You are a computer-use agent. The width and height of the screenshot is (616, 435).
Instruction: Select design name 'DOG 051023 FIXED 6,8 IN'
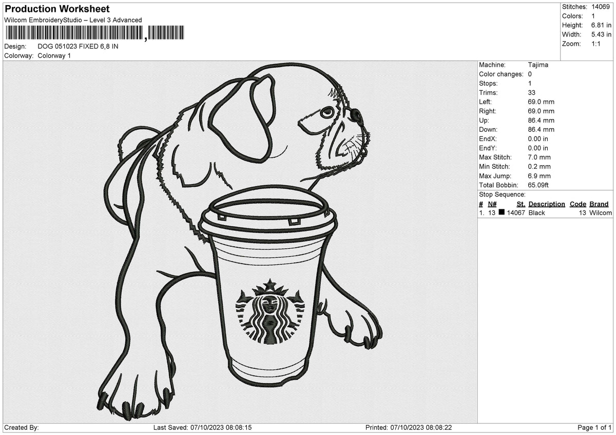78,46
